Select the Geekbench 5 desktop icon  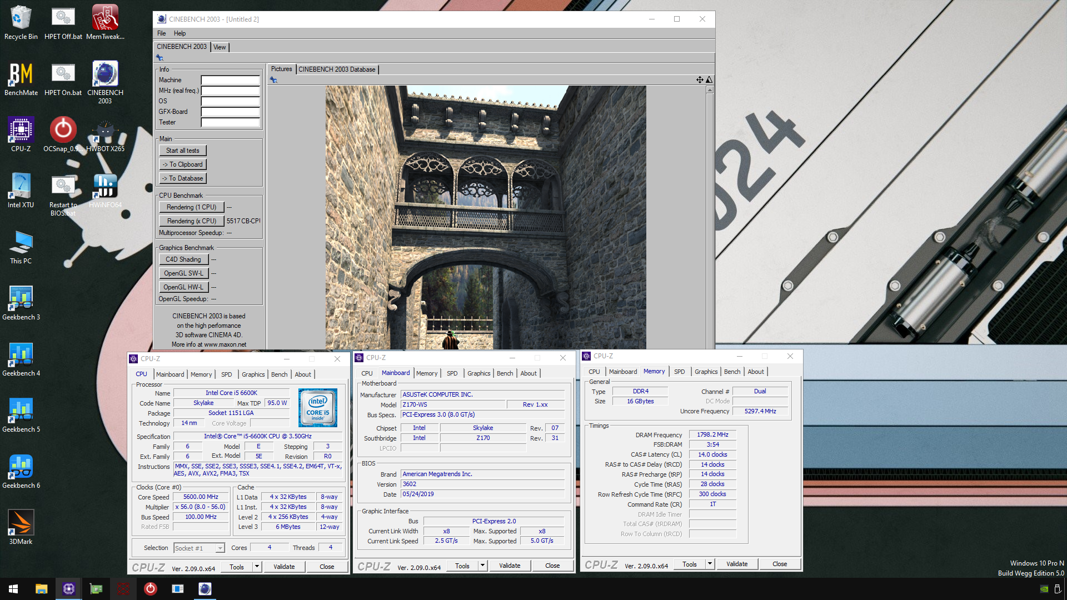(x=21, y=415)
